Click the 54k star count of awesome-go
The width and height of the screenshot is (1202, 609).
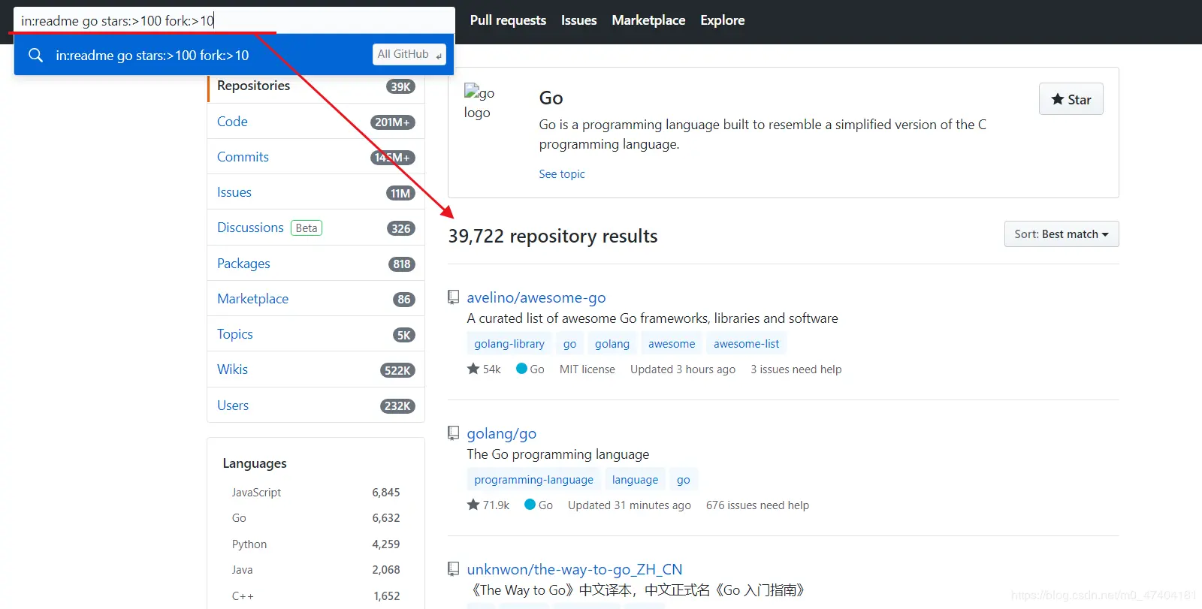(x=484, y=369)
